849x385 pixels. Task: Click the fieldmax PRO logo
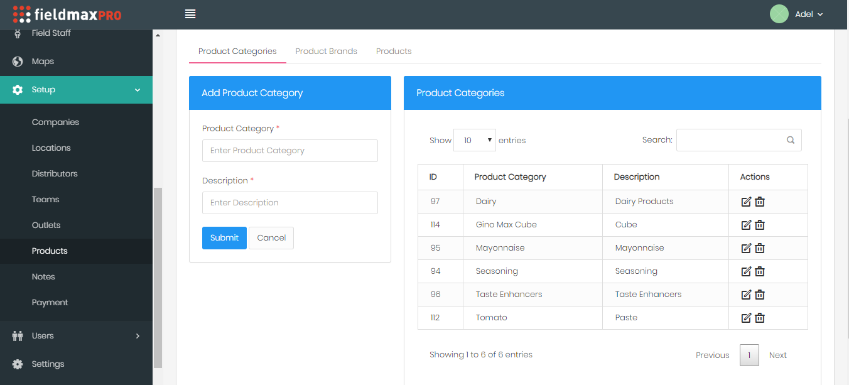click(67, 14)
